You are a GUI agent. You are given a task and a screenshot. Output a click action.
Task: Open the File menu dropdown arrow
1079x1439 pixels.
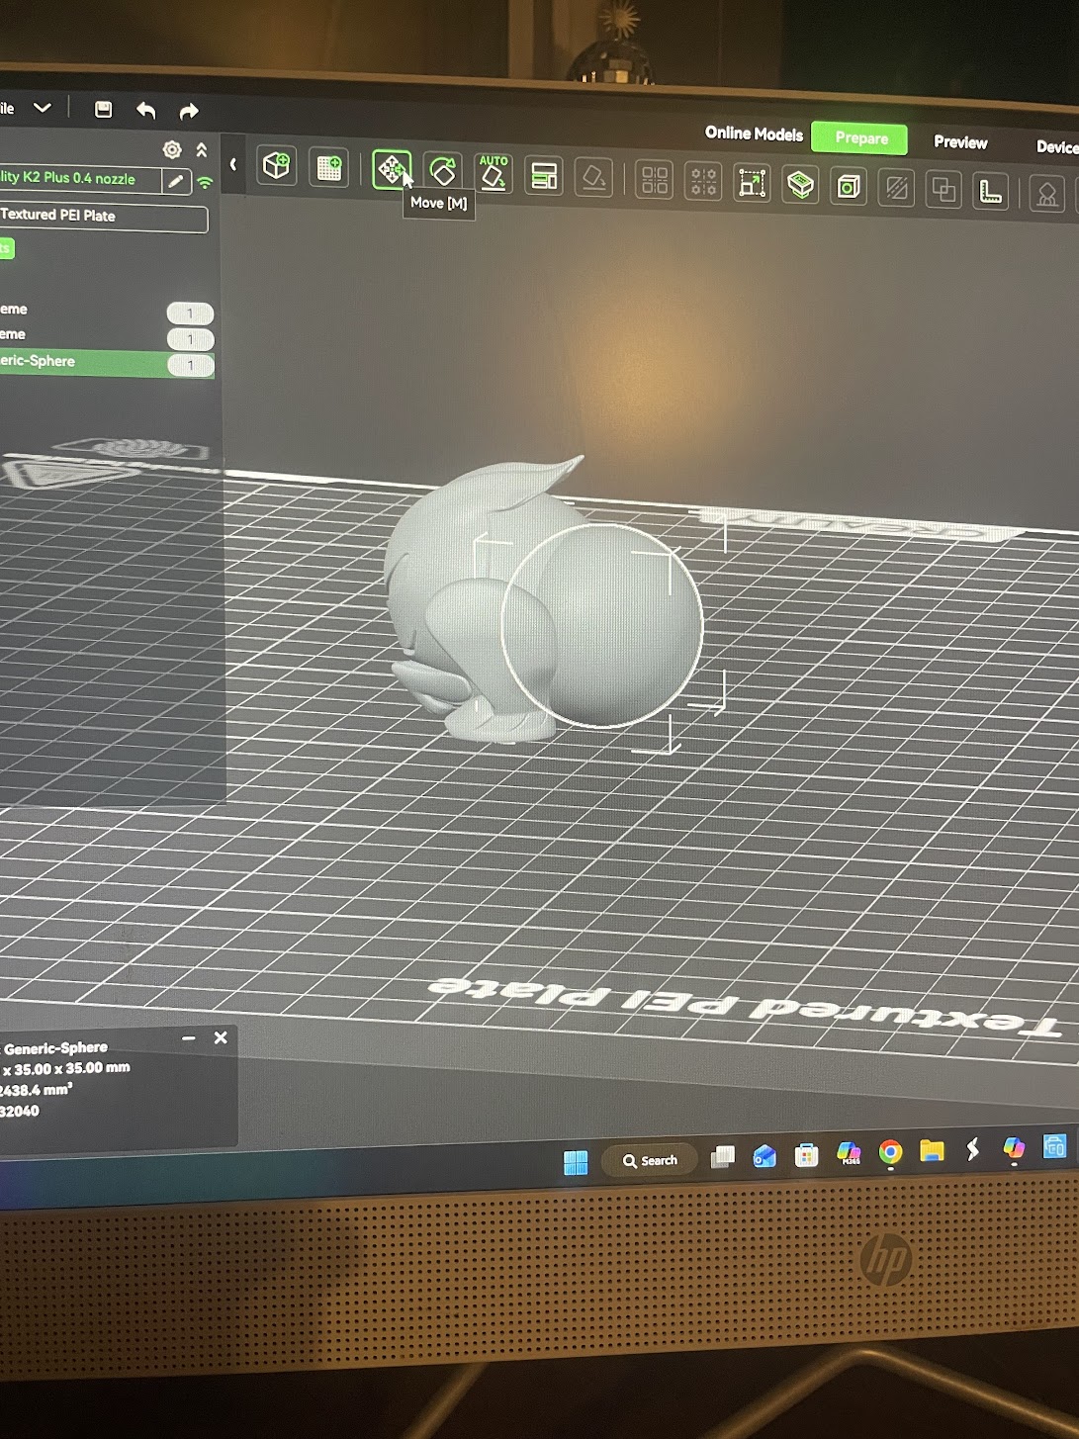pos(43,108)
